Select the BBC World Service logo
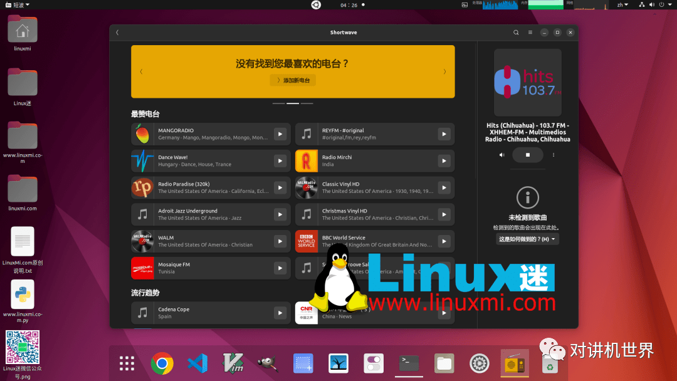The height and width of the screenshot is (381, 677). 307,241
